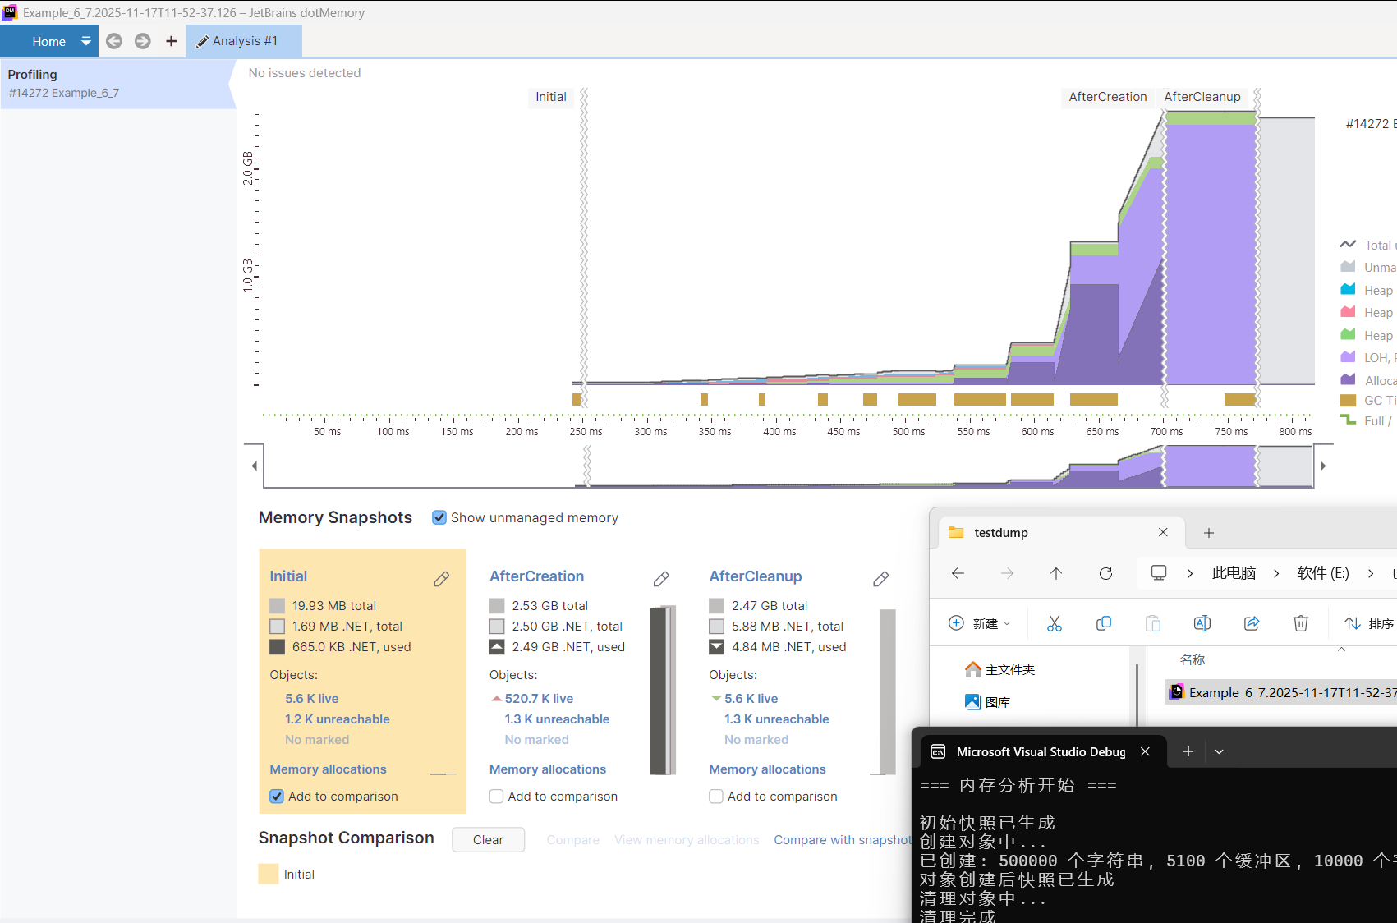The width and height of the screenshot is (1397, 923).
Task: Click the plus icon next to navigation arrows
Action: [x=171, y=41]
